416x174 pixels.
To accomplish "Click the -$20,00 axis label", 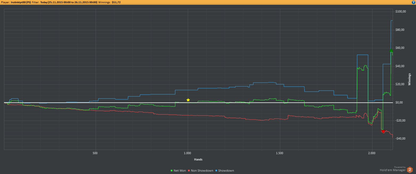I will pos(400,120).
